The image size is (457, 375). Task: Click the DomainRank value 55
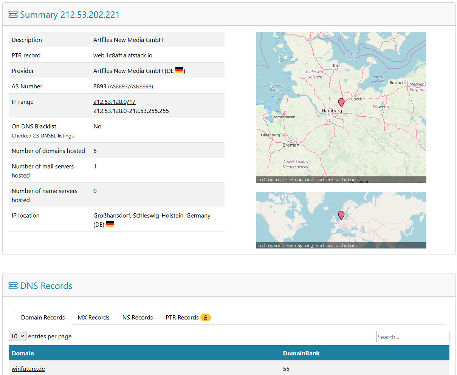[286, 369]
